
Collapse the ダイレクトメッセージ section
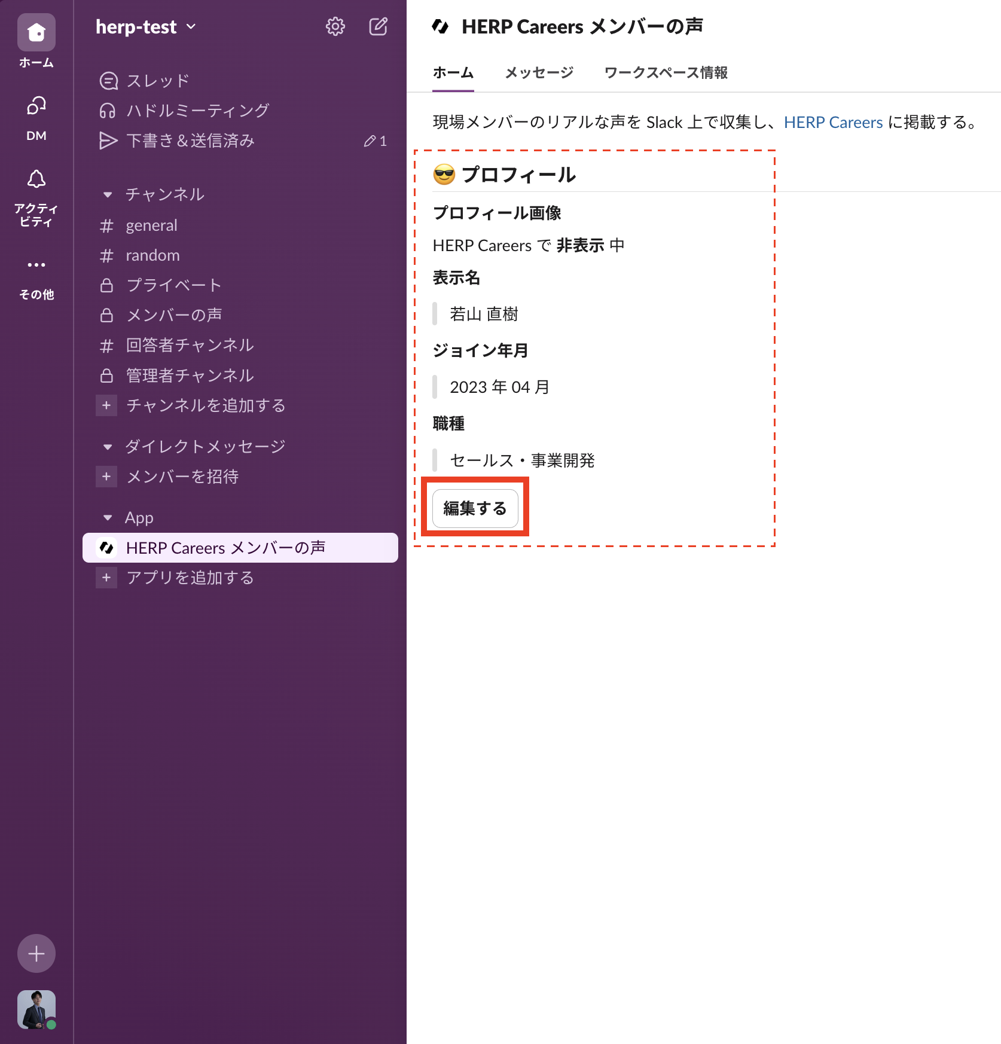(x=108, y=447)
